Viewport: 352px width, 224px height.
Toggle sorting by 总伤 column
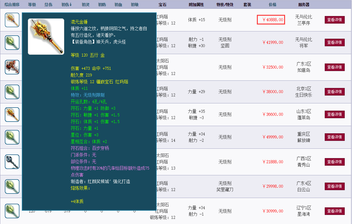pyautogui.click(x=48, y=5)
